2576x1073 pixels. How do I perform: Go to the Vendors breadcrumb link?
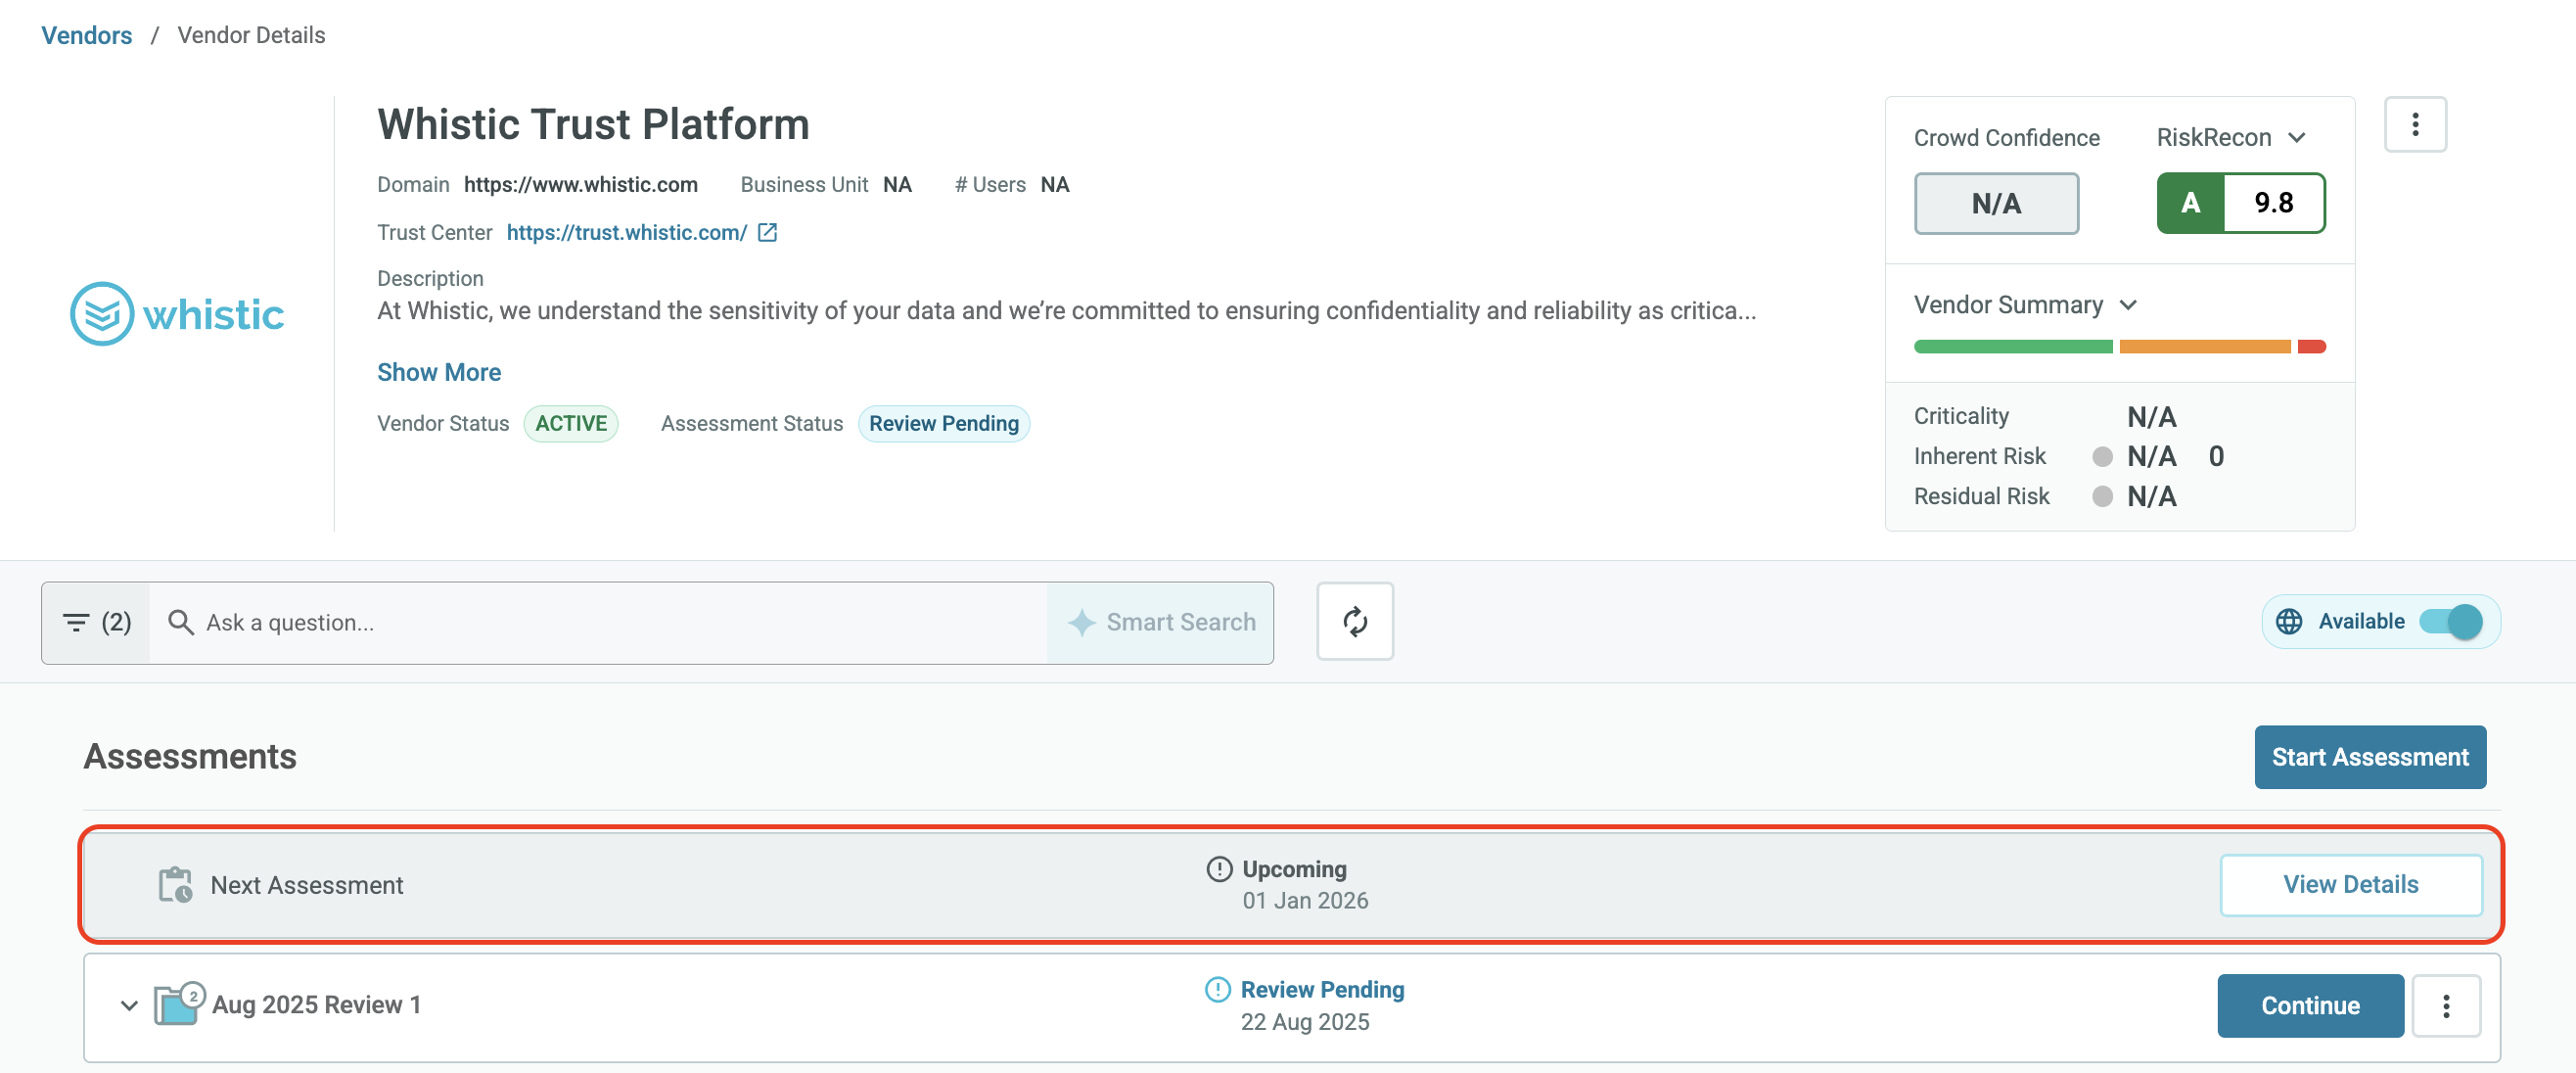[x=87, y=35]
